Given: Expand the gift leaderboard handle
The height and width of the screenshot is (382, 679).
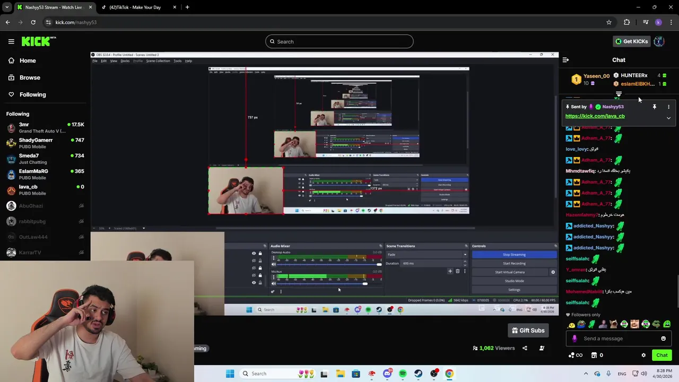Looking at the screenshot, I should tap(619, 94).
